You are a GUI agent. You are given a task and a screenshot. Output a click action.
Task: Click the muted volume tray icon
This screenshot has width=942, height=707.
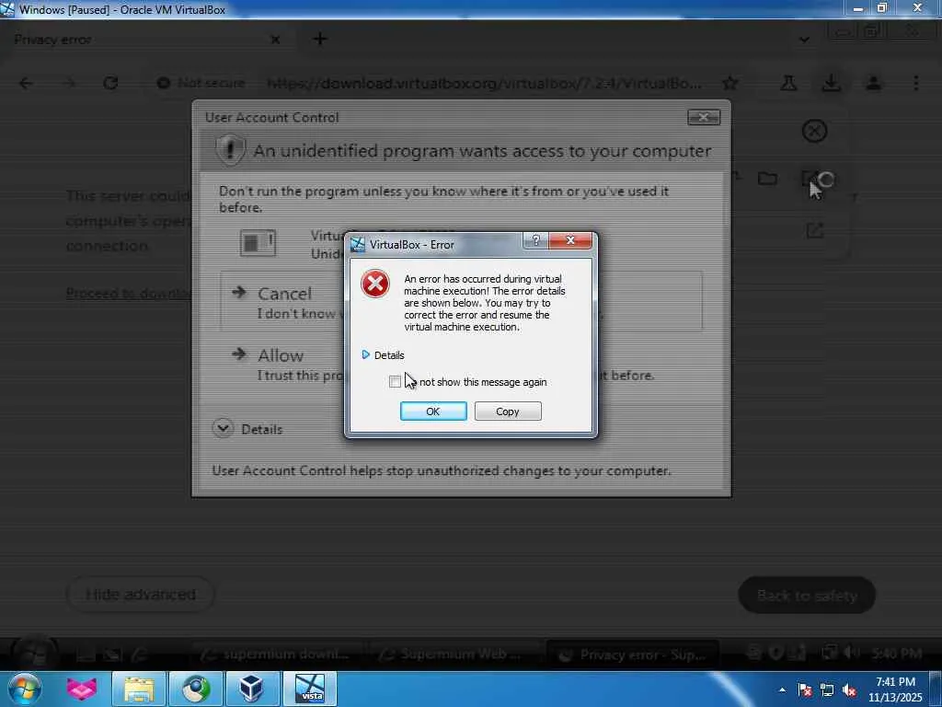tap(849, 690)
